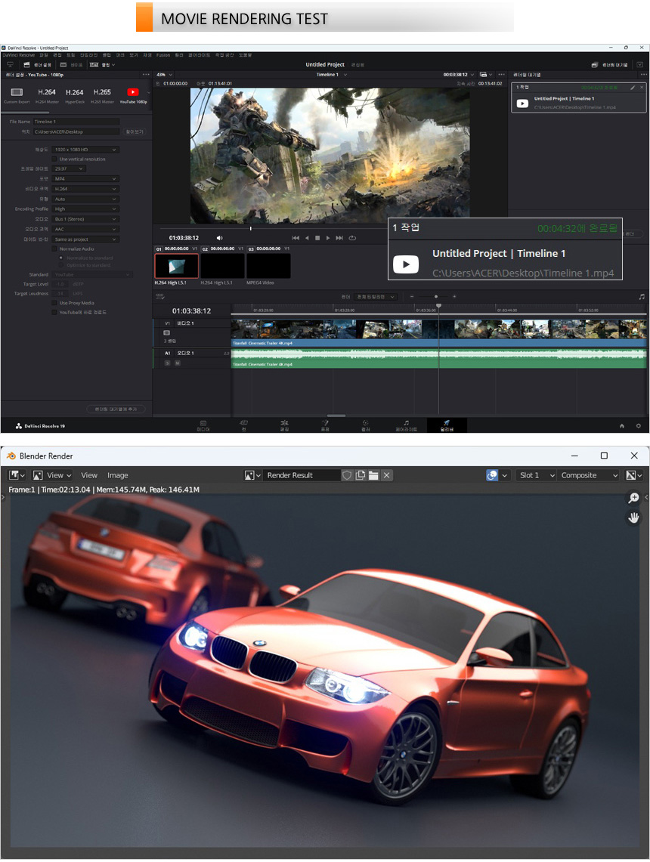Click the fake user shield icon
The width and height of the screenshot is (650, 862).
pos(348,475)
